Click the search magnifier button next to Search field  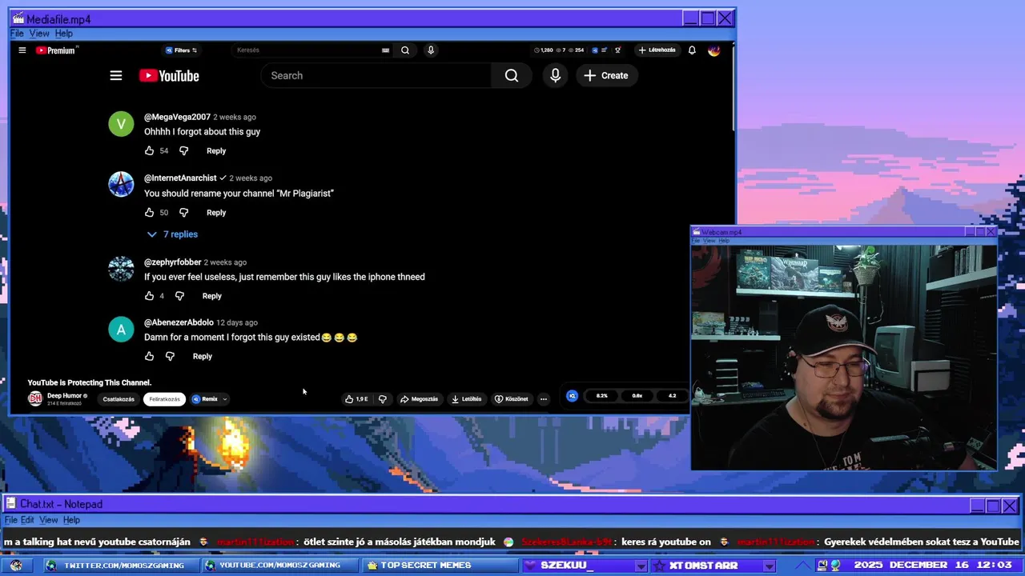(512, 75)
